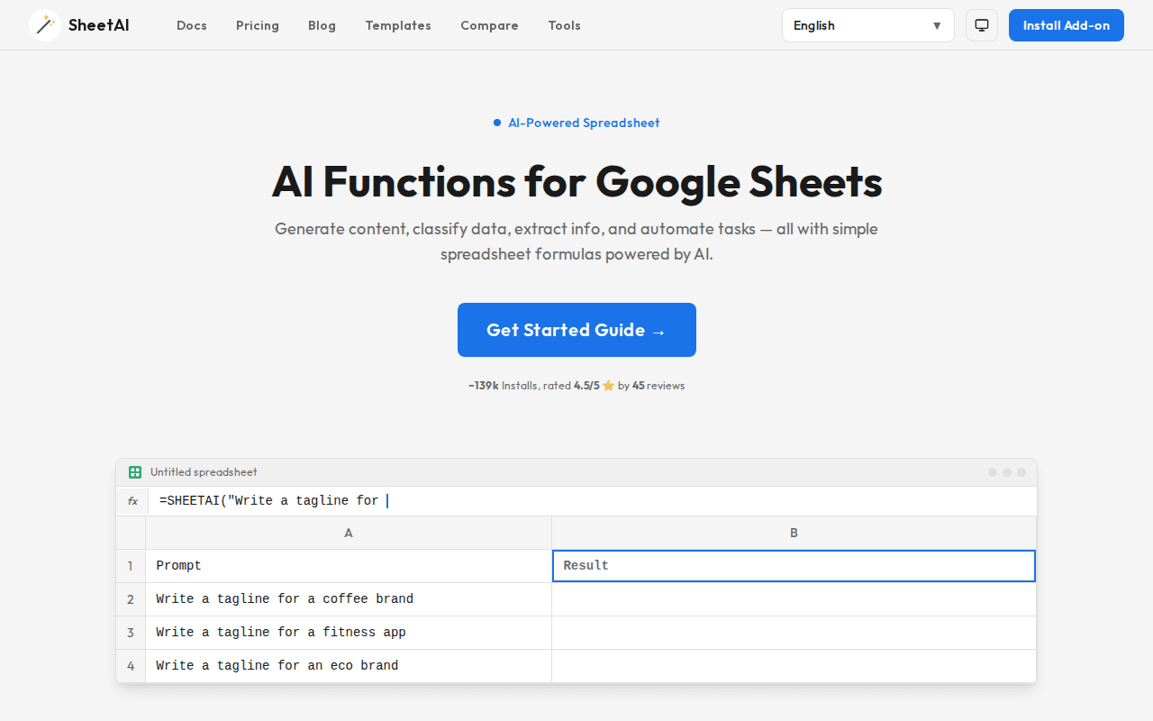Open the Blog link in navigation
This screenshot has width=1153, height=721.
click(322, 25)
